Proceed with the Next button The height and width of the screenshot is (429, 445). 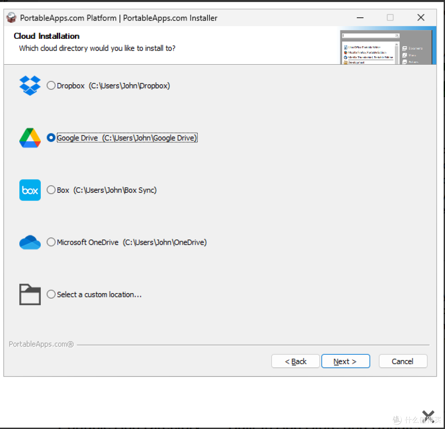[346, 361]
